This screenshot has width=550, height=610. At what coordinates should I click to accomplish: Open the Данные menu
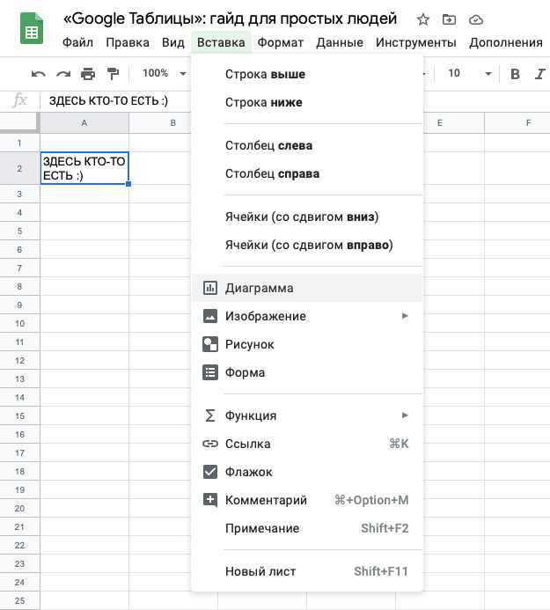coord(340,42)
